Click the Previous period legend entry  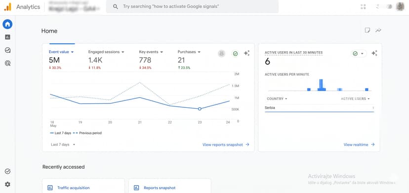87,133
